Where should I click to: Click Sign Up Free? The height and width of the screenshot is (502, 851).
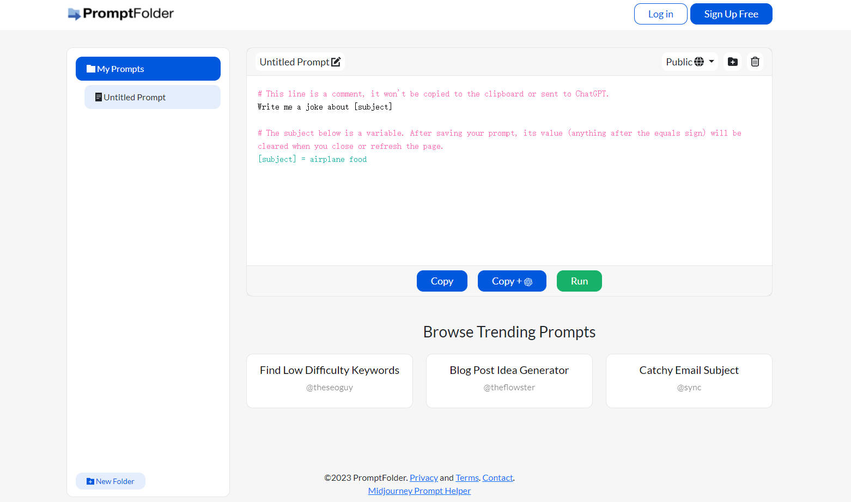pyautogui.click(x=731, y=14)
